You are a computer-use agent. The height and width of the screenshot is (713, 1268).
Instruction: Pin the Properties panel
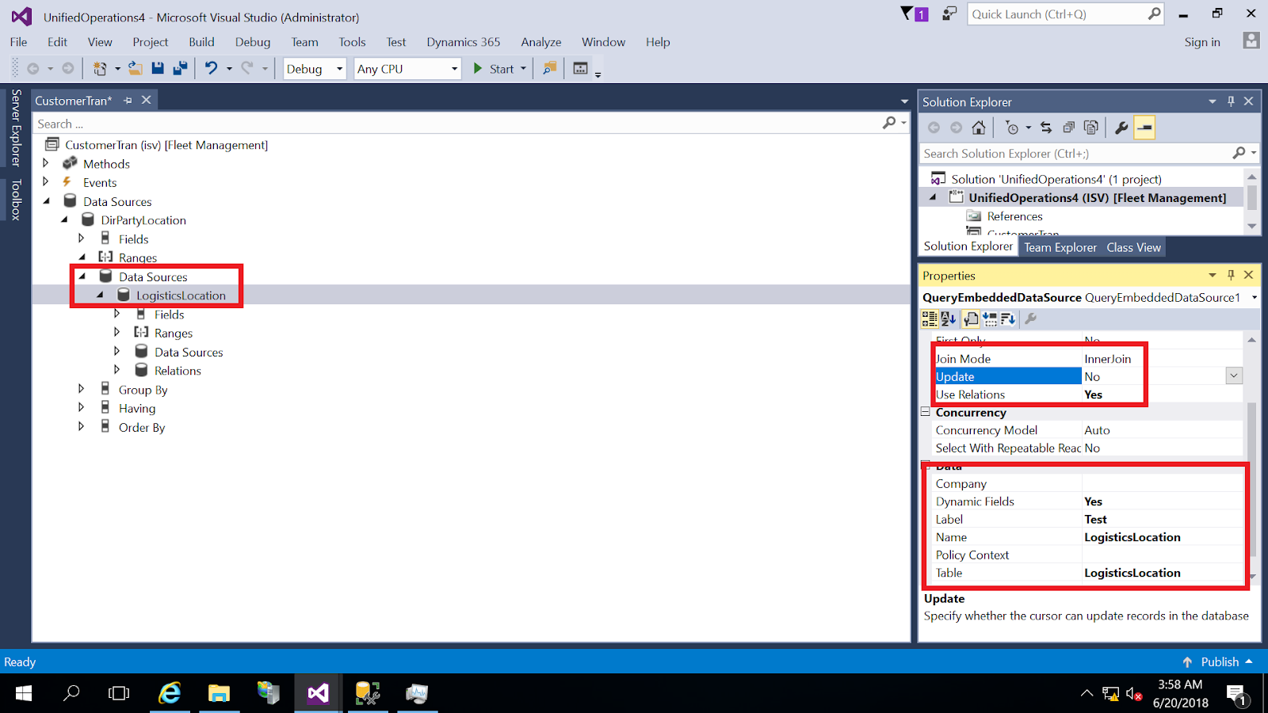1231,275
